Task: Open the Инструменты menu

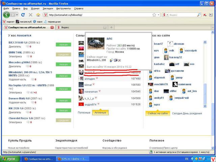Action: [63, 8]
